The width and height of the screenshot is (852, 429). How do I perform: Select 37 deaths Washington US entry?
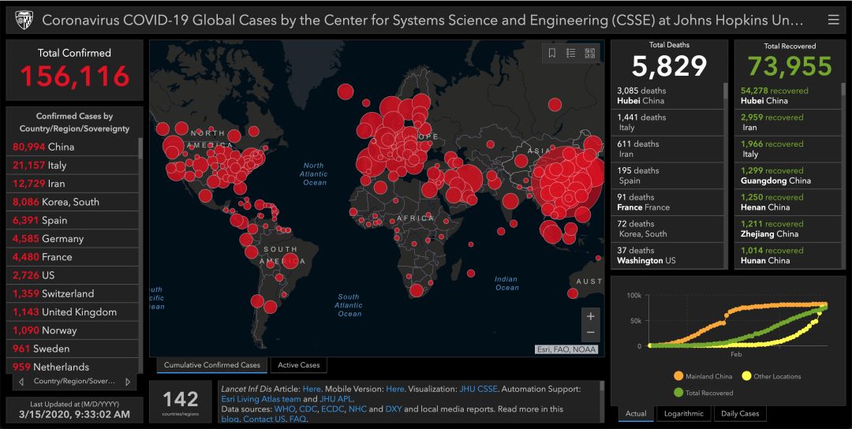[667, 256]
